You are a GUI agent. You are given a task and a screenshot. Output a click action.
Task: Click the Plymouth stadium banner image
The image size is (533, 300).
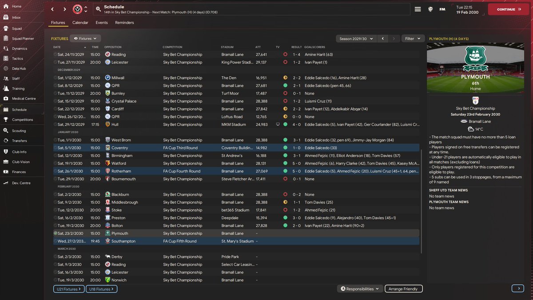coord(475,68)
